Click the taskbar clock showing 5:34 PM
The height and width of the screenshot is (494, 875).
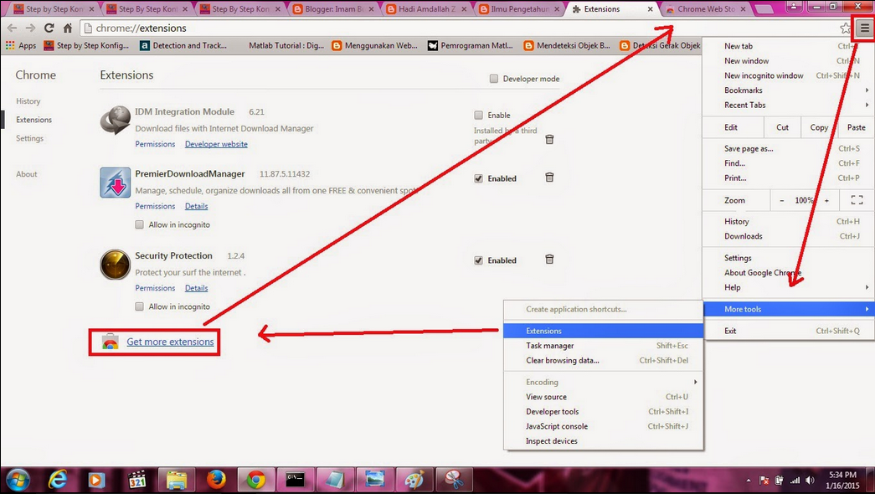click(x=842, y=480)
